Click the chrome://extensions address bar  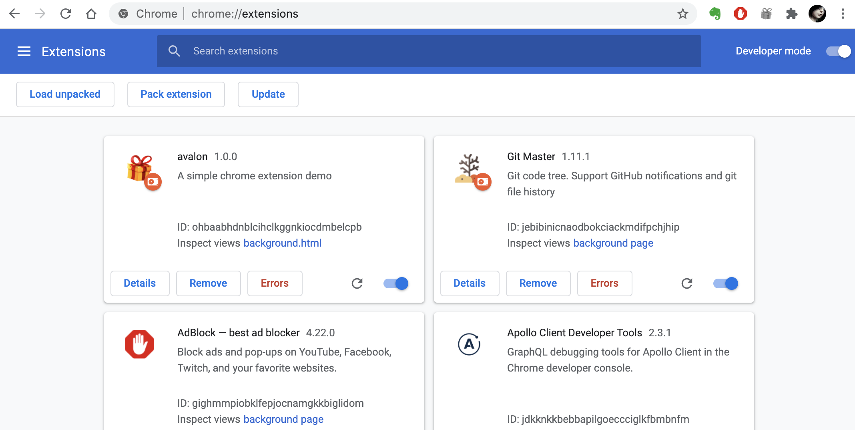tap(403, 14)
